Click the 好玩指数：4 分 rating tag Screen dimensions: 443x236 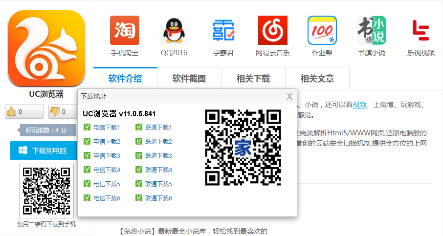click(x=46, y=130)
